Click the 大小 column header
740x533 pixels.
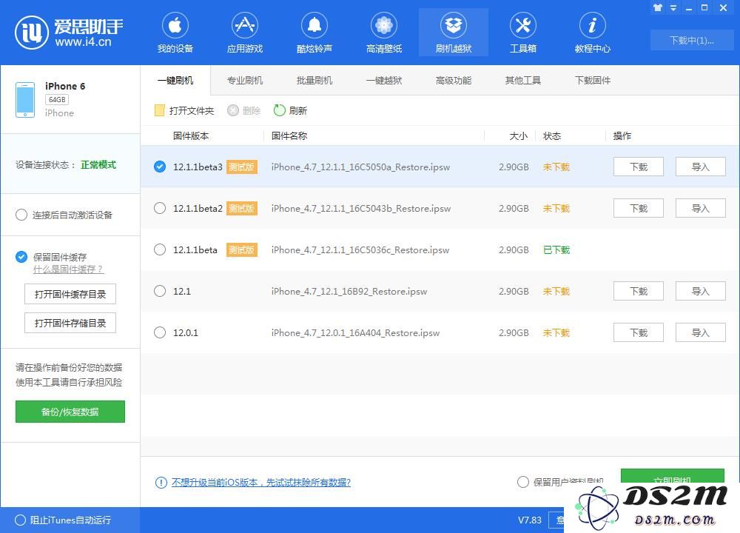click(x=519, y=136)
